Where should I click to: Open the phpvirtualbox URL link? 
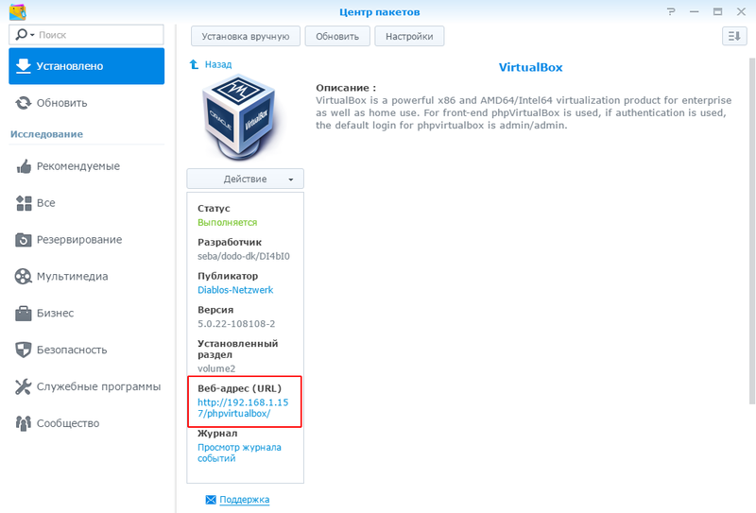point(244,408)
